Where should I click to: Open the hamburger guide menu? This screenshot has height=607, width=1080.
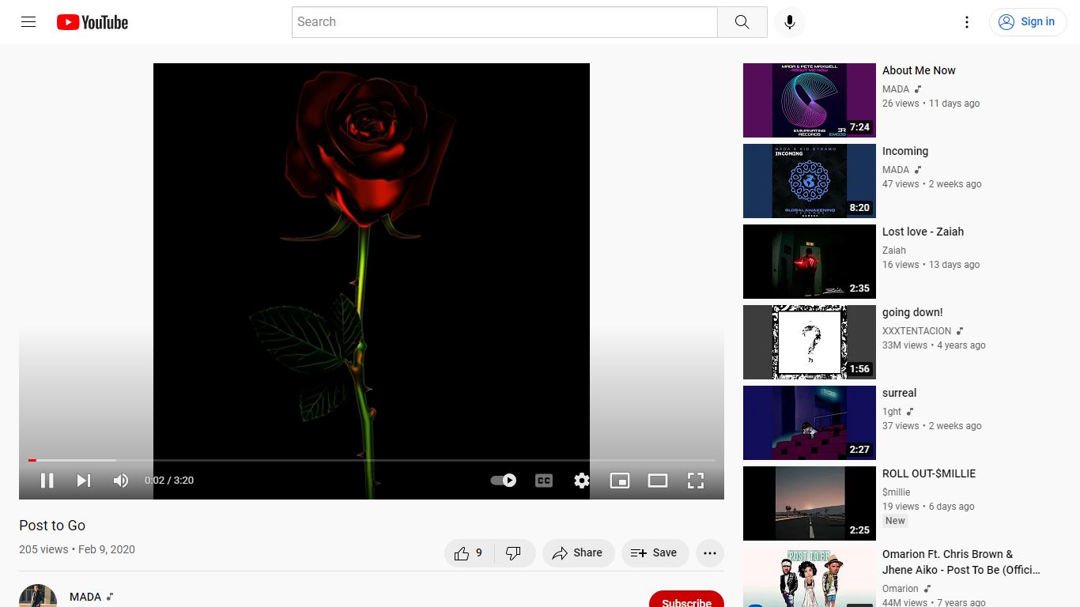click(28, 22)
